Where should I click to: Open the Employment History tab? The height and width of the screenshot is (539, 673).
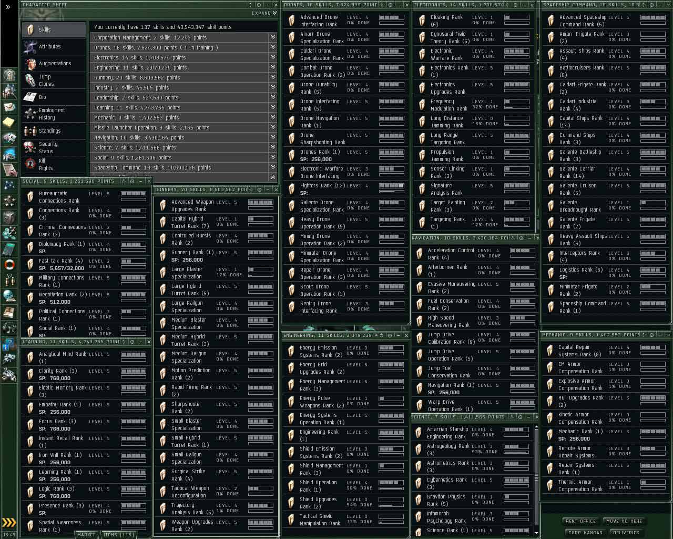pyautogui.click(x=54, y=114)
